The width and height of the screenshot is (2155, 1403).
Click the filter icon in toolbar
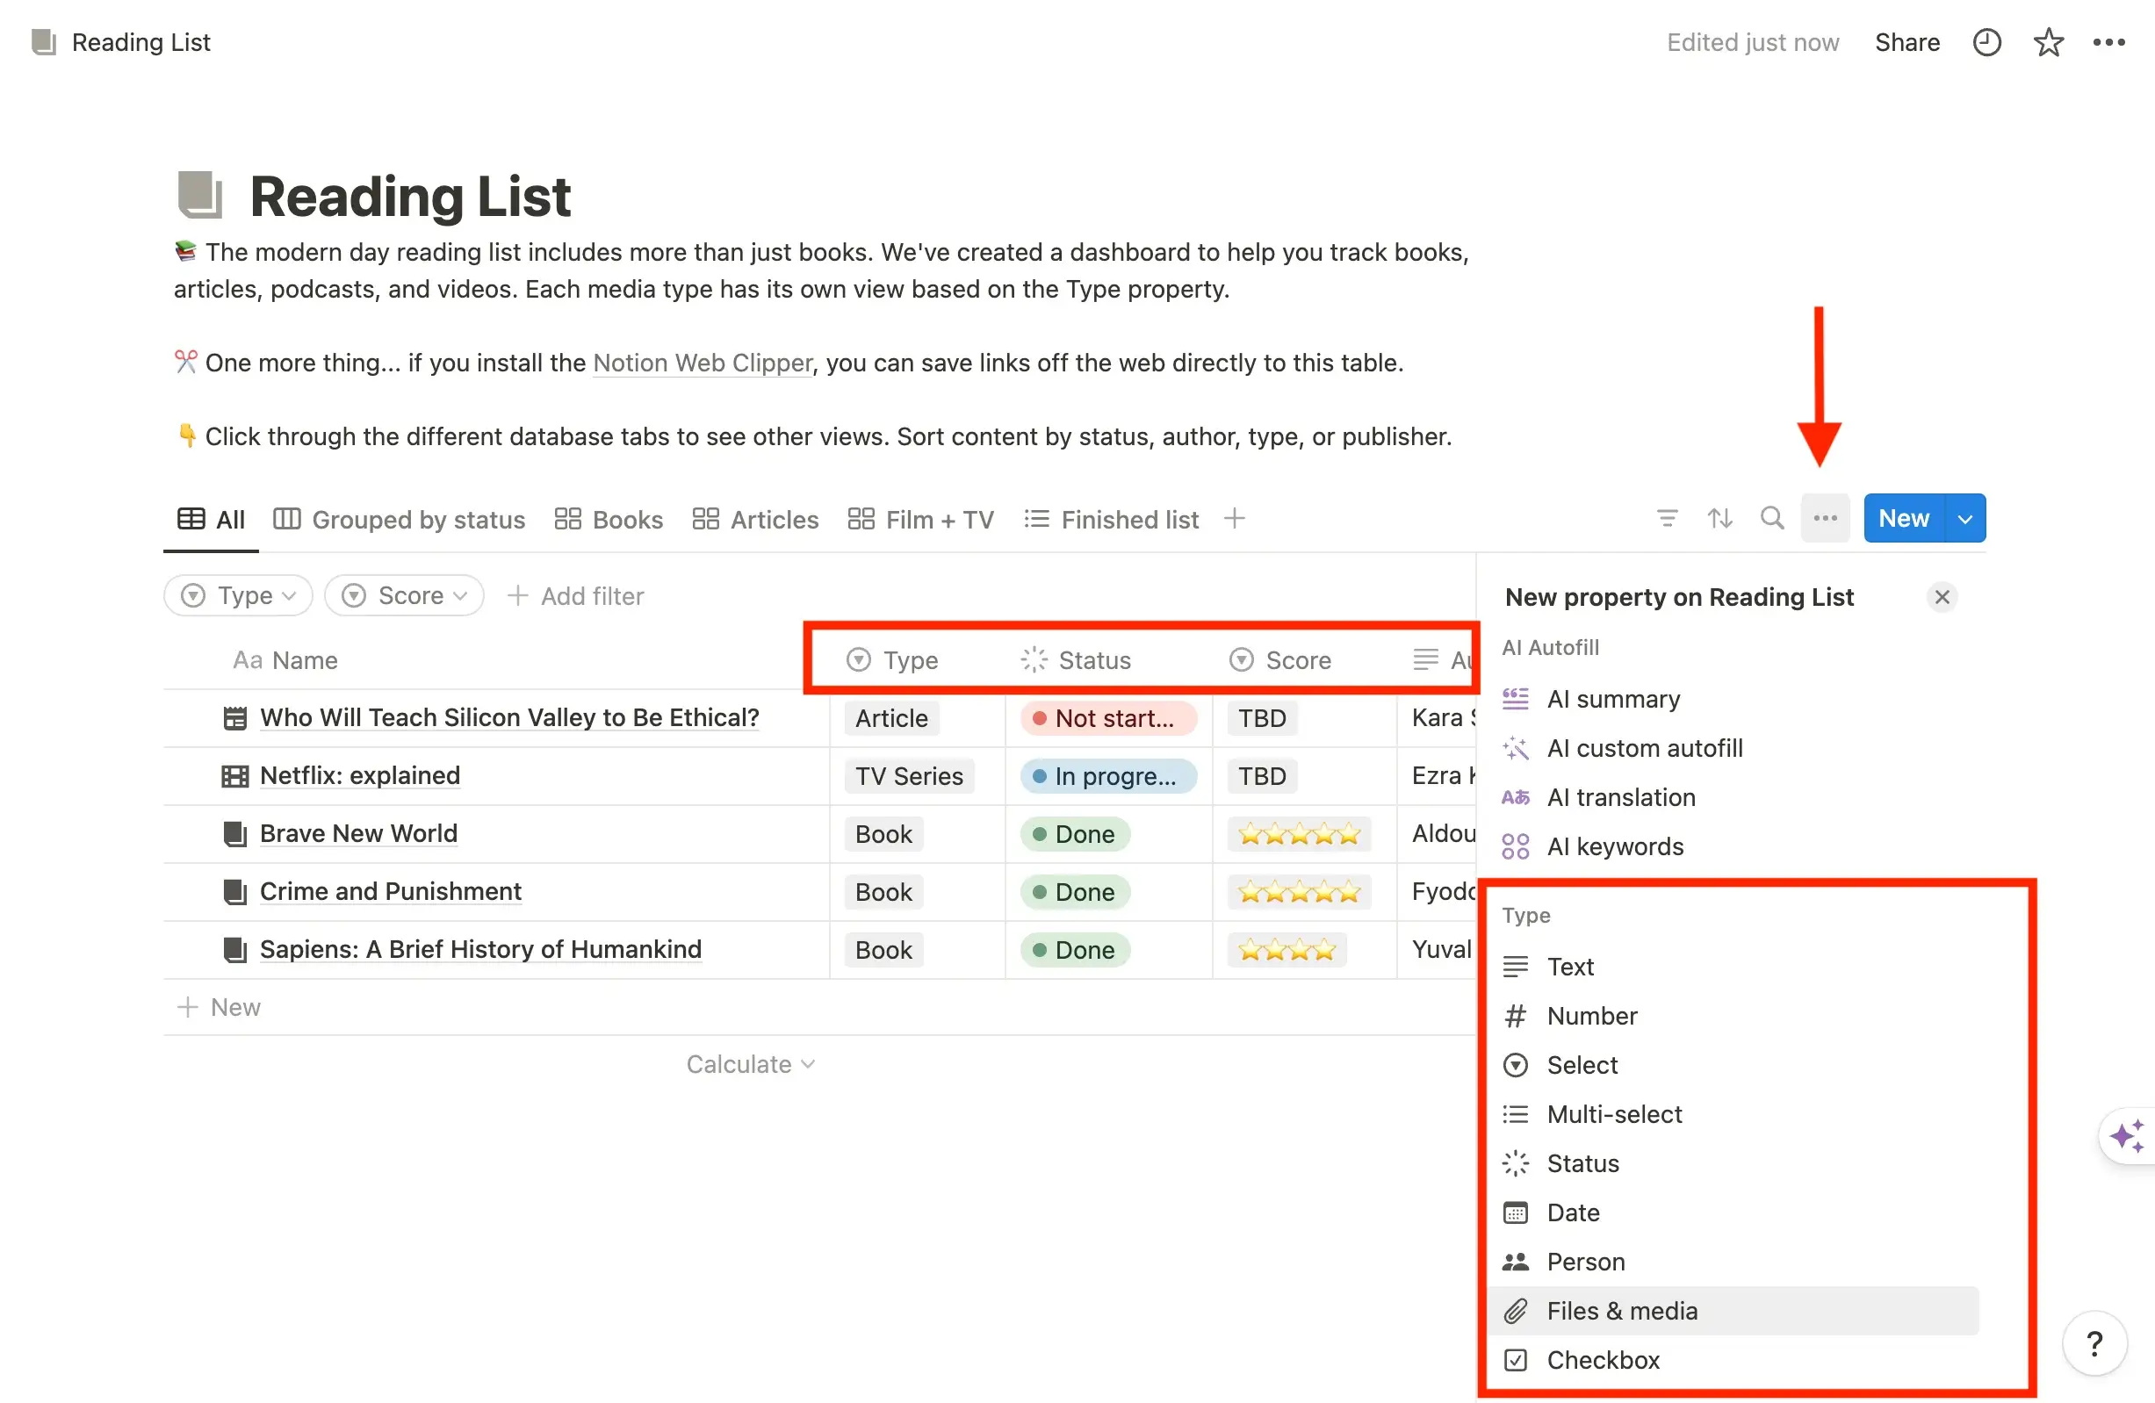(1669, 517)
